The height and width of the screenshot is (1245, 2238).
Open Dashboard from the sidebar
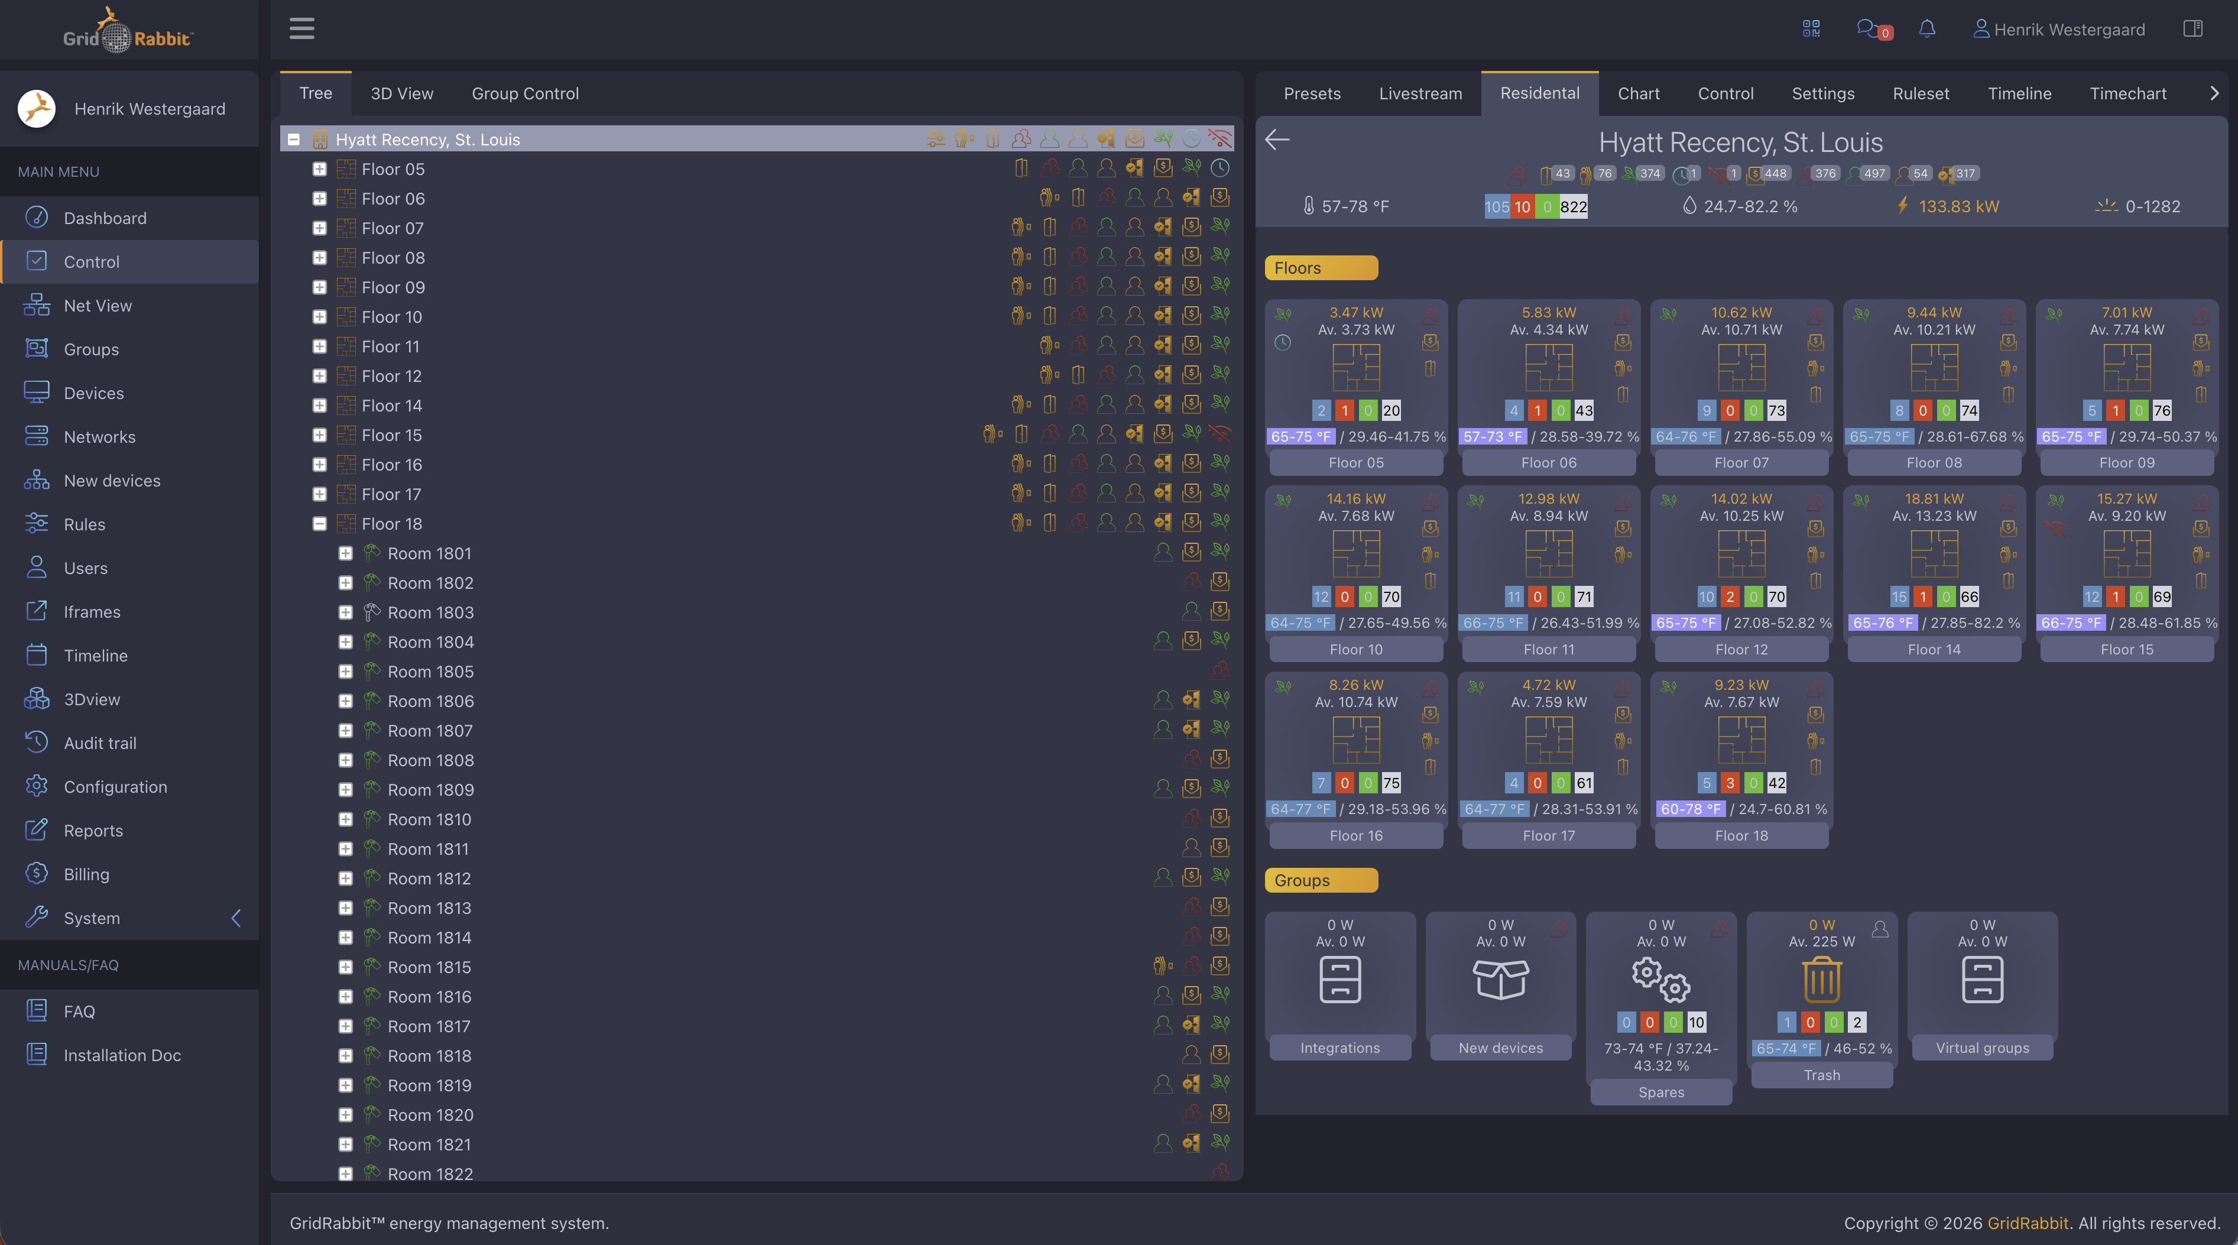[129, 218]
